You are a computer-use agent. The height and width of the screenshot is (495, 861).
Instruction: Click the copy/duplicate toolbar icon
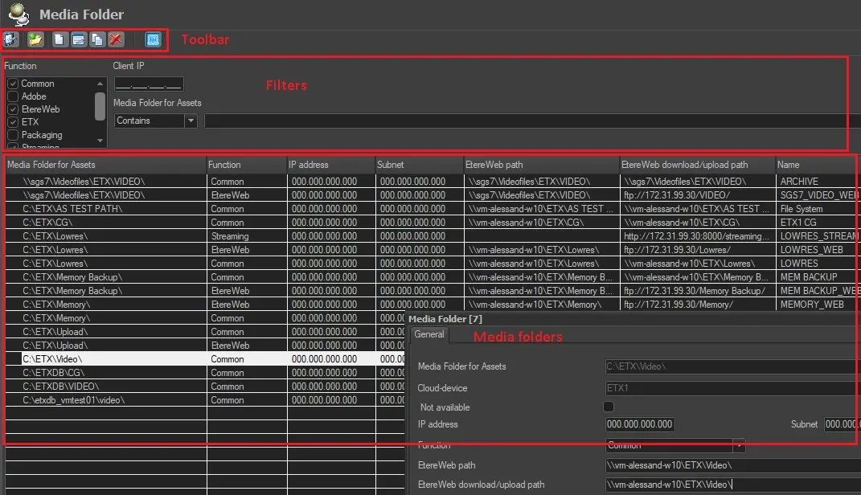[x=97, y=39]
